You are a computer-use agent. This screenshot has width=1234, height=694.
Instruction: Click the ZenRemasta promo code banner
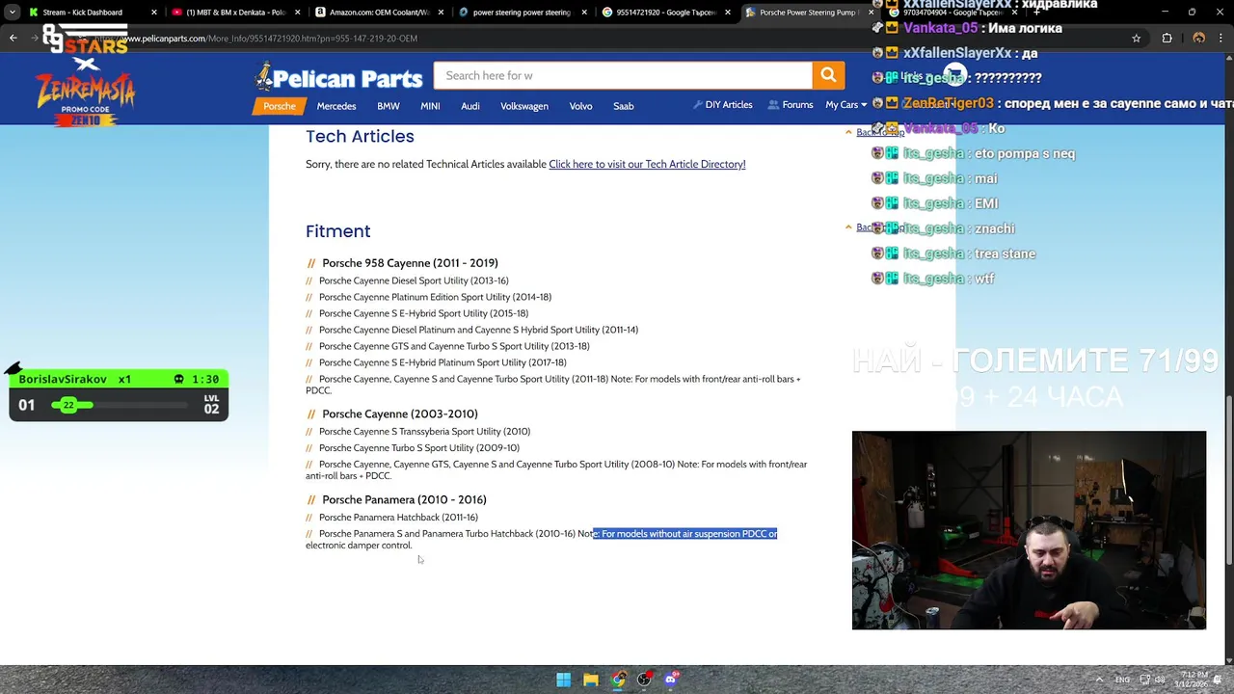pyautogui.click(x=85, y=93)
